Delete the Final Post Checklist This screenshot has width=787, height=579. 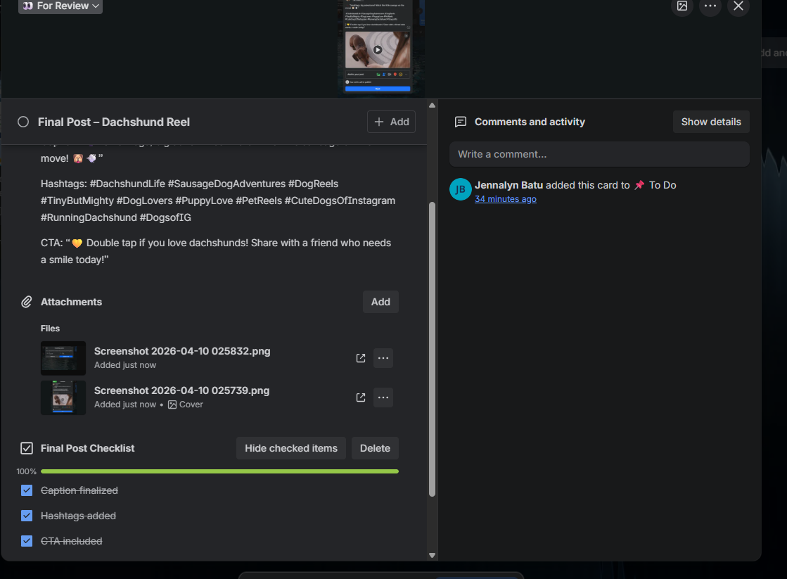[x=375, y=448]
